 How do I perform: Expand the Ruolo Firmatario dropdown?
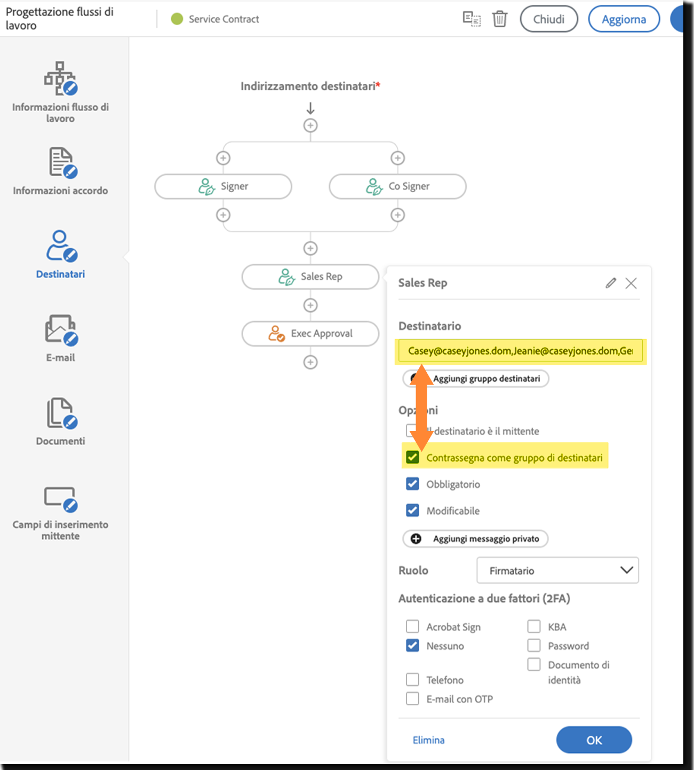tap(557, 570)
